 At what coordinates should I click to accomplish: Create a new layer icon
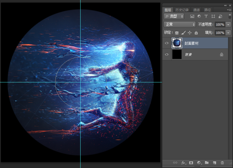click(215, 163)
